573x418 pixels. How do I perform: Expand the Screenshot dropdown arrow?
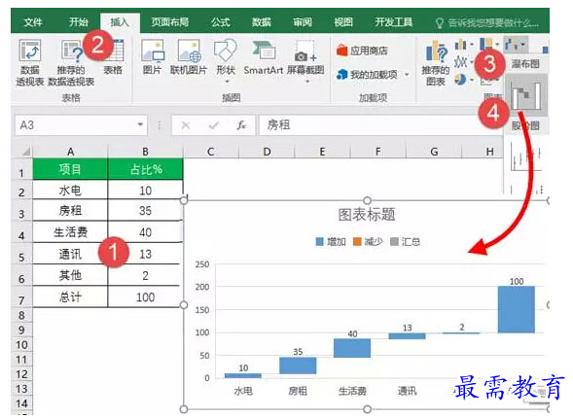(307, 82)
